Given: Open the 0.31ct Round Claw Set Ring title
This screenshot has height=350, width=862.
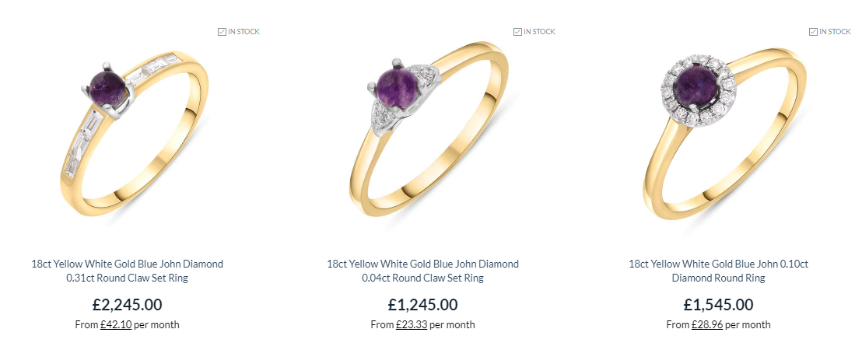Looking at the screenshot, I should click(x=128, y=271).
